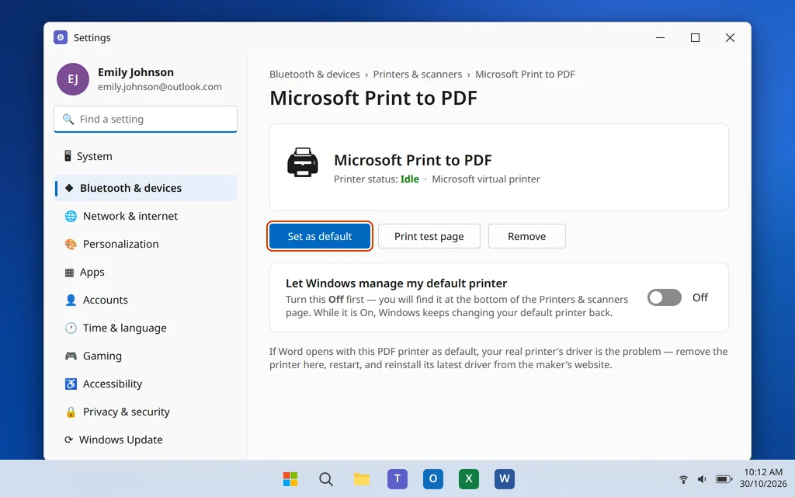
Task: Click the Idle printer status text
Action: pyautogui.click(x=410, y=179)
